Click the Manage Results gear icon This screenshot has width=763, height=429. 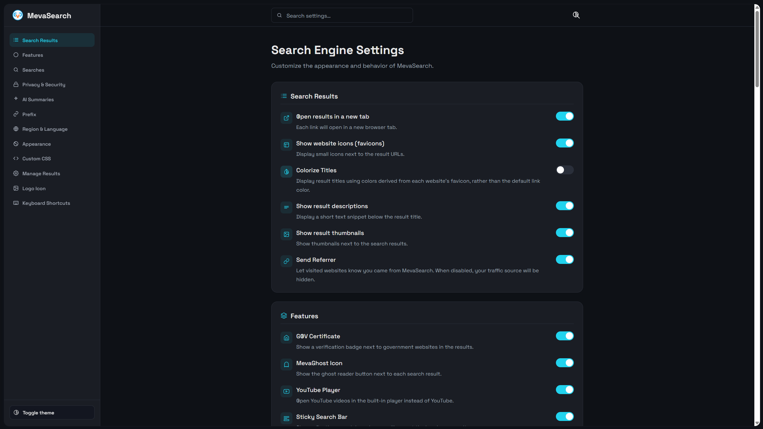coord(16,173)
